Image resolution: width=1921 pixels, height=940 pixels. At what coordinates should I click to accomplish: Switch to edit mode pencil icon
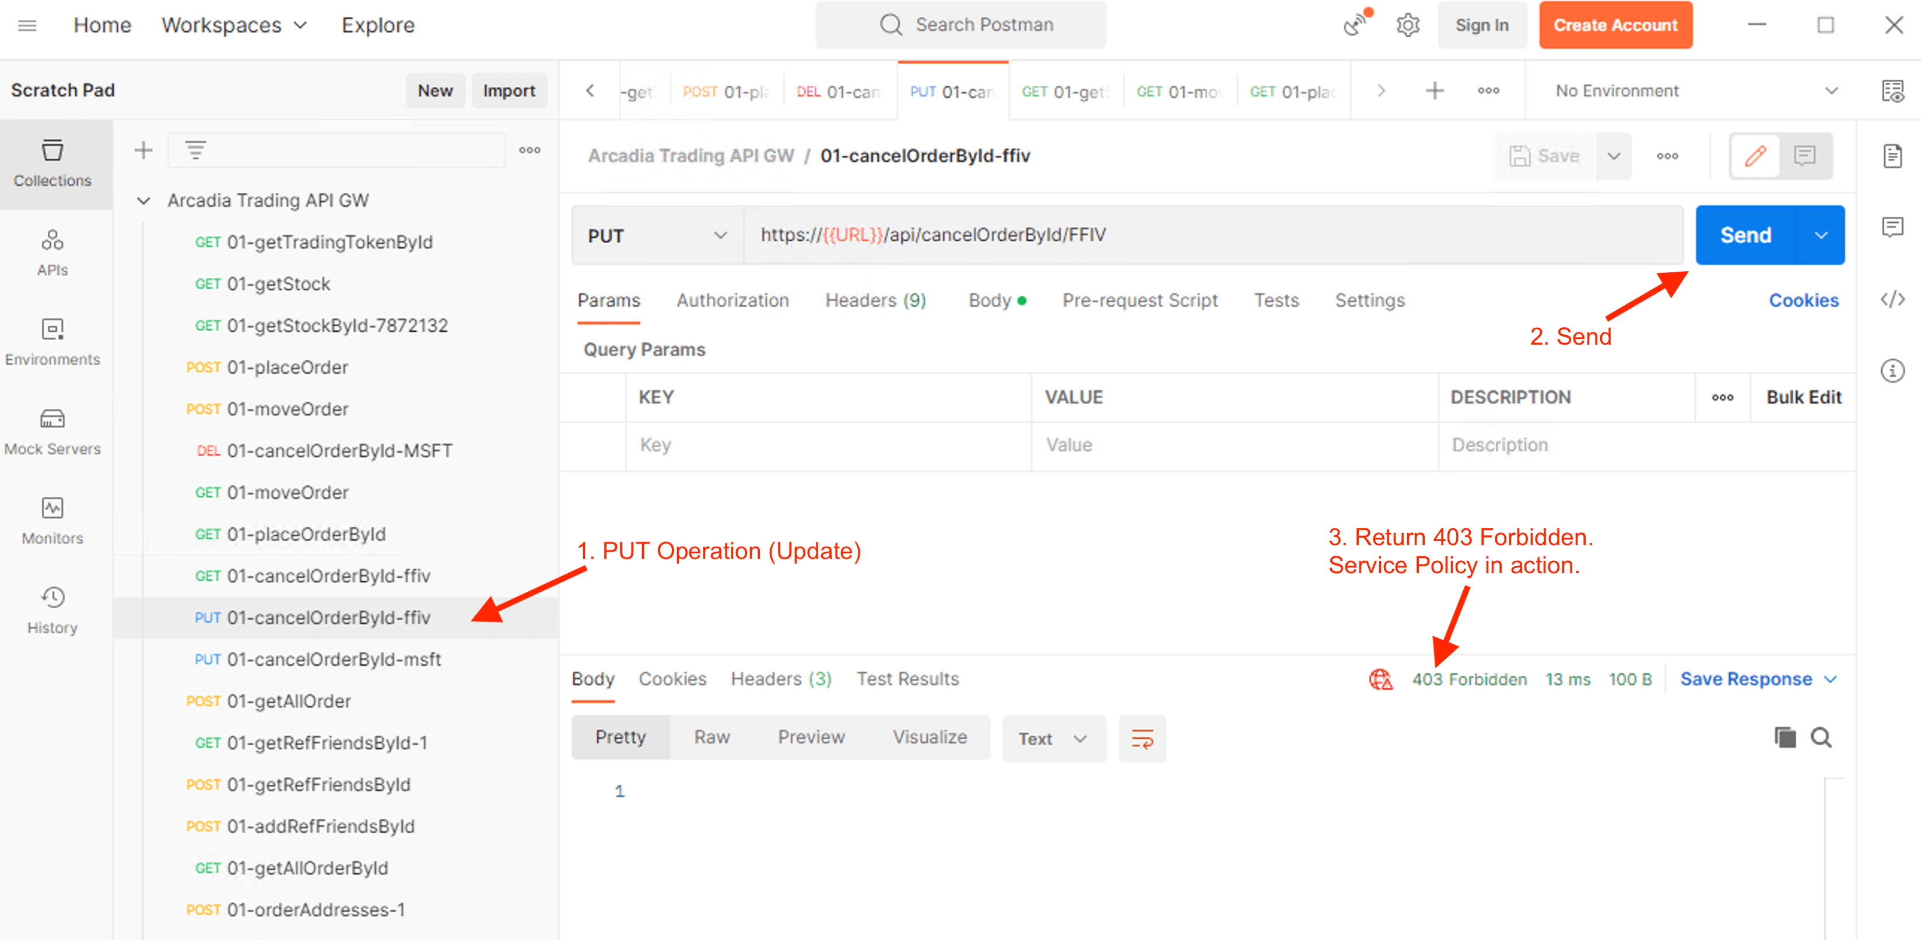(1755, 156)
